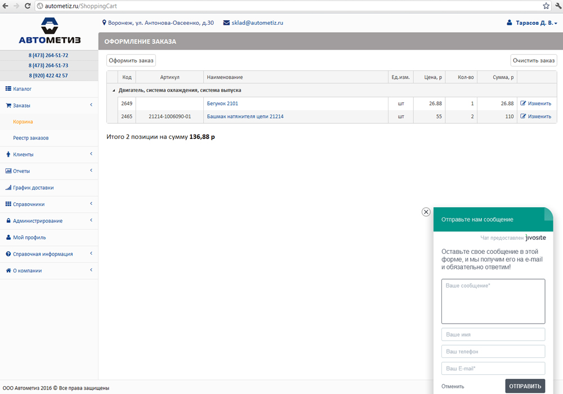The image size is (563, 394).
Task: Click the edit icon for Башмак натяжителя цепи
Action: coord(524,117)
